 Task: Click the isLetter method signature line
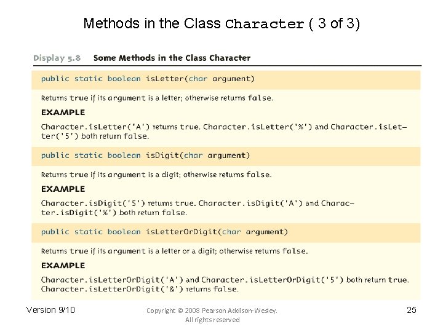point(148,79)
